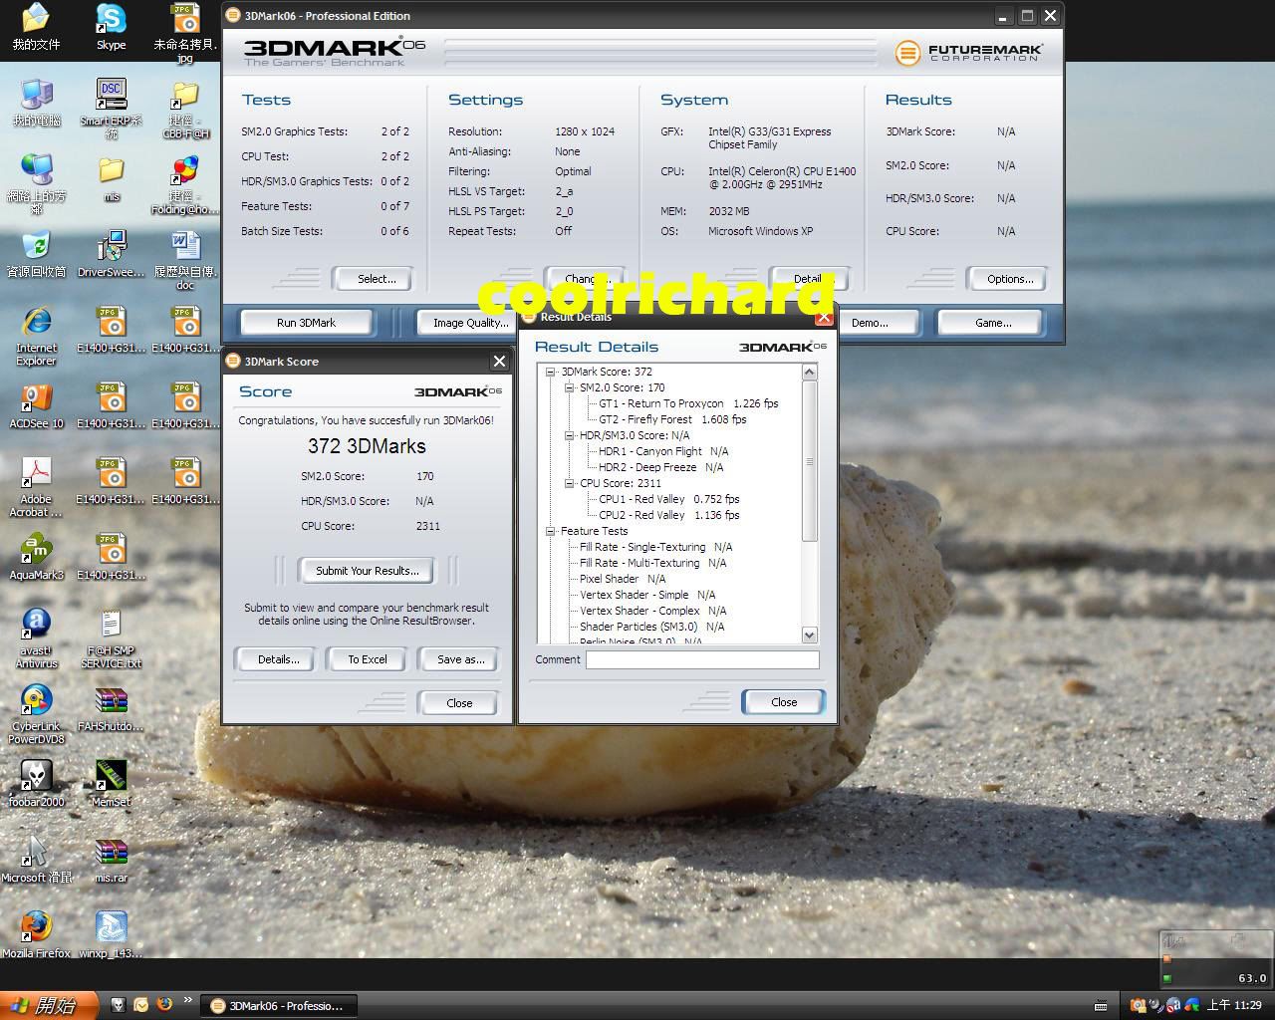Screen dimensions: 1275x1020
Task: Click the Change settings button
Action: [584, 279]
